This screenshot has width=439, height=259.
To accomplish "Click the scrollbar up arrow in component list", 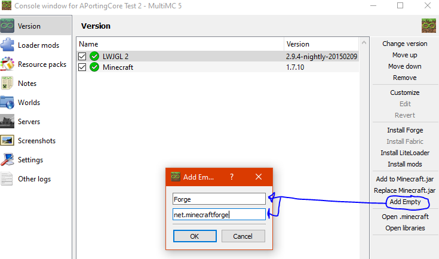I will pyautogui.click(x=364, y=42).
